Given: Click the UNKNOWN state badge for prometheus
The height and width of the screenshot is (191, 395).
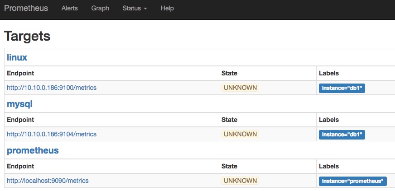Looking at the screenshot, I should pos(240,181).
